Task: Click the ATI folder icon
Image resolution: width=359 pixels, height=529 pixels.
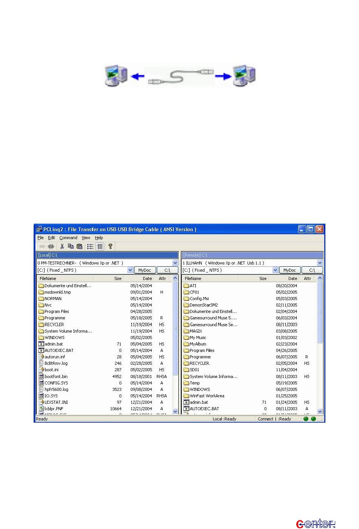Action: click(x=186, y=286)
